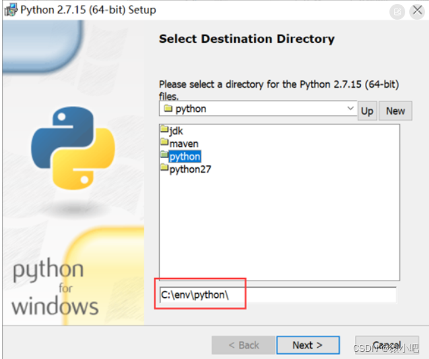Open the directory dropdown arrow

(x=350, y=108)
